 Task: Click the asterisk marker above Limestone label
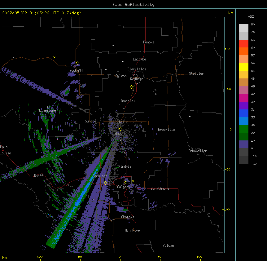click(47, 107)
